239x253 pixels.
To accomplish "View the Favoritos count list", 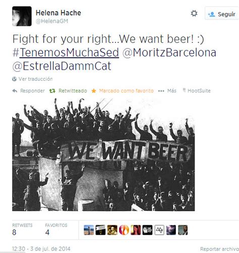I will coord(56,230).
